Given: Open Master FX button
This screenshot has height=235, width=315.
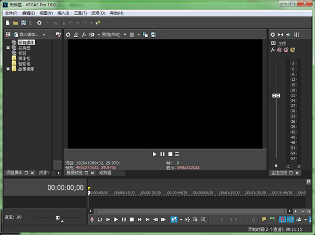Looking at the screenshot, I should pyautogui.click(x=272, y=50).
